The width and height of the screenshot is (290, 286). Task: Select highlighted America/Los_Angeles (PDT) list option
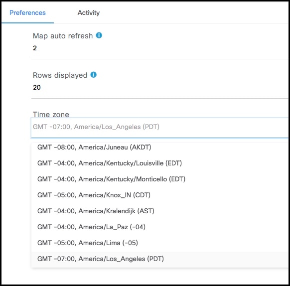coord(160,259)
